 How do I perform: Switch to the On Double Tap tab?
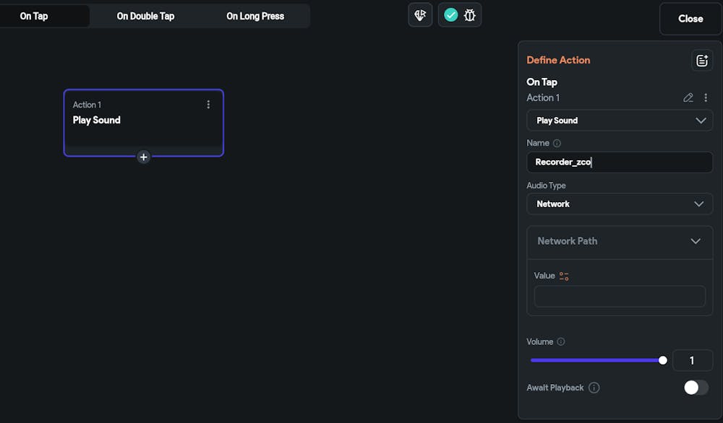145,16
